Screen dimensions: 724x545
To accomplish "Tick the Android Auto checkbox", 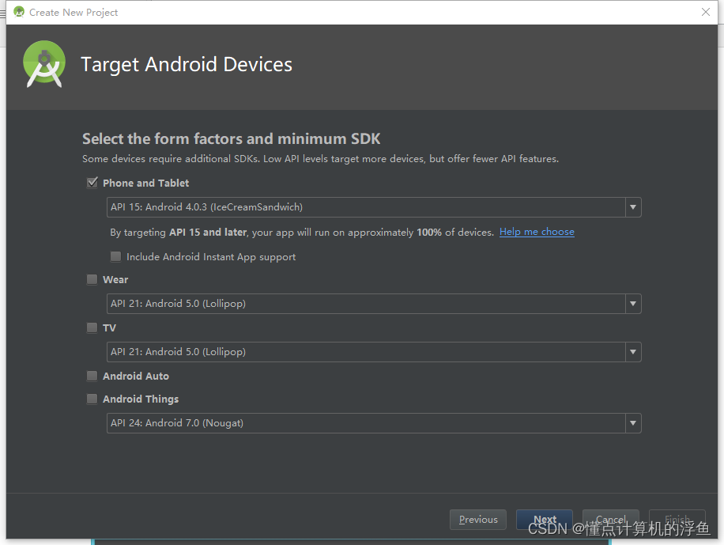I will coord(92,376).
